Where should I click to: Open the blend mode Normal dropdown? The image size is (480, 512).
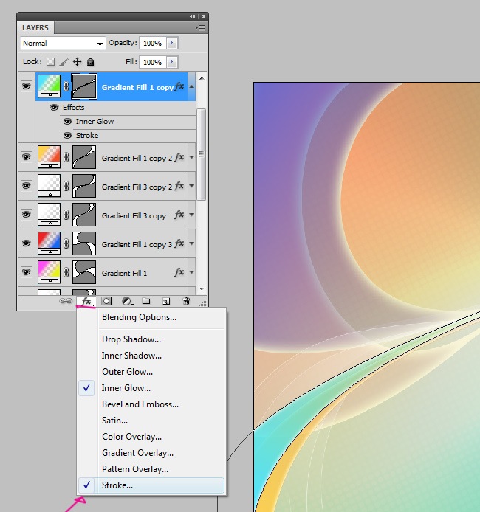click(x=63, y=44)
